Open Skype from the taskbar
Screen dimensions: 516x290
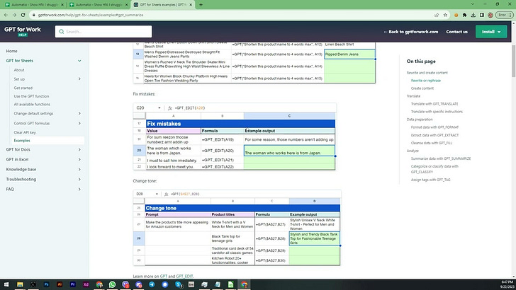[x=179, y=284]
